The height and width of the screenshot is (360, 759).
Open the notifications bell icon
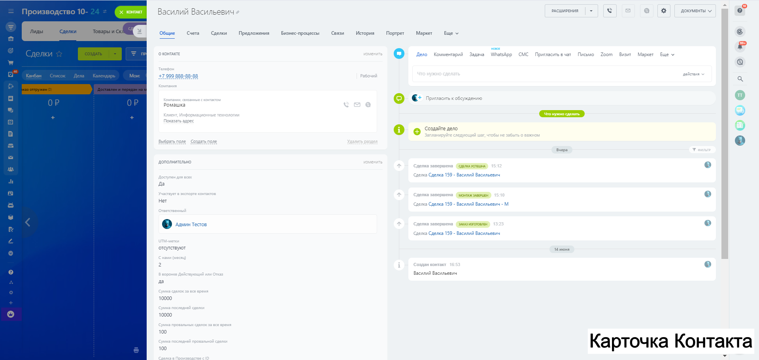740,47
